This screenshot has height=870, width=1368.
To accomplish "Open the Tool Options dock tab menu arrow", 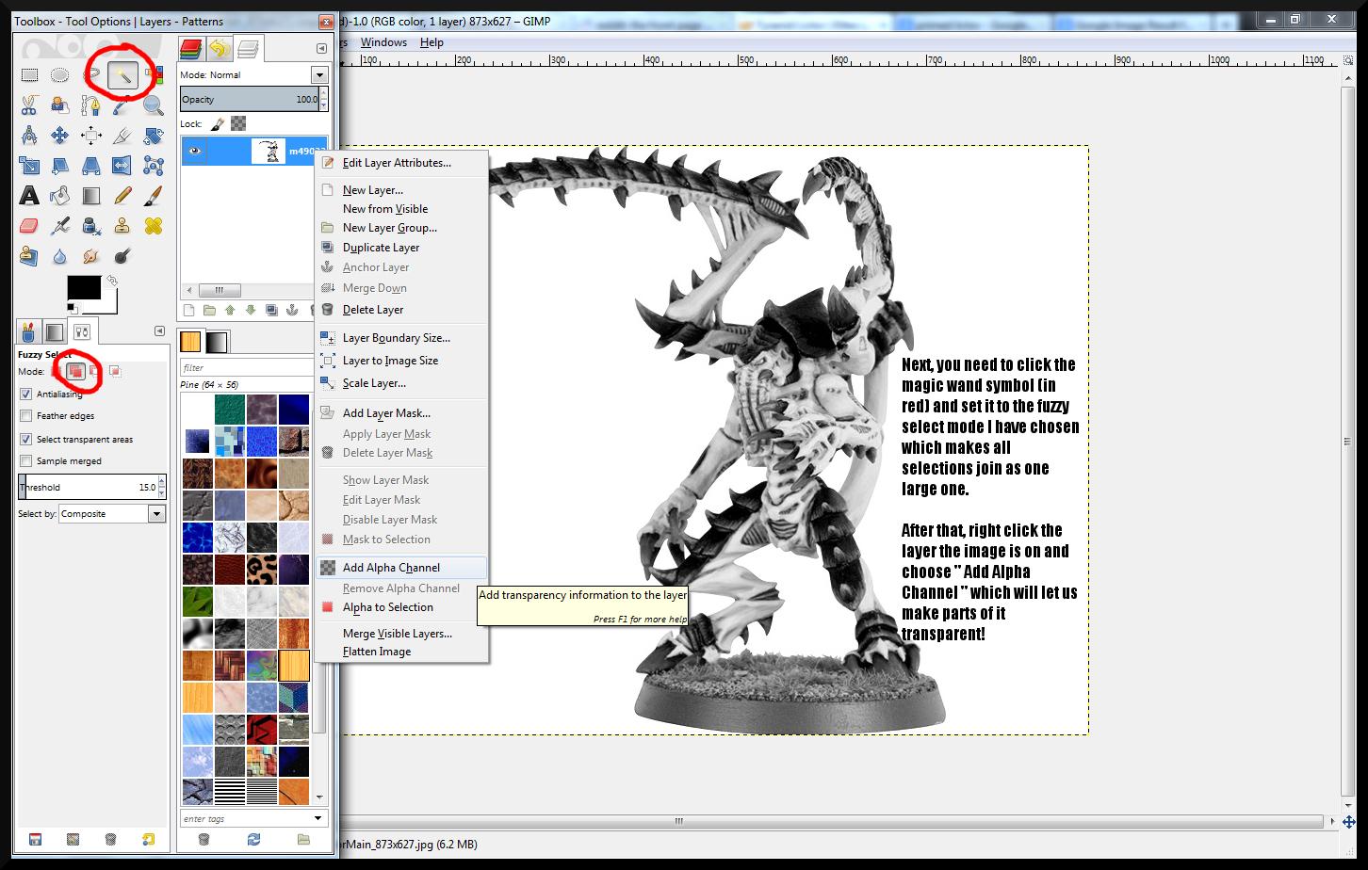I will (159, 331).
